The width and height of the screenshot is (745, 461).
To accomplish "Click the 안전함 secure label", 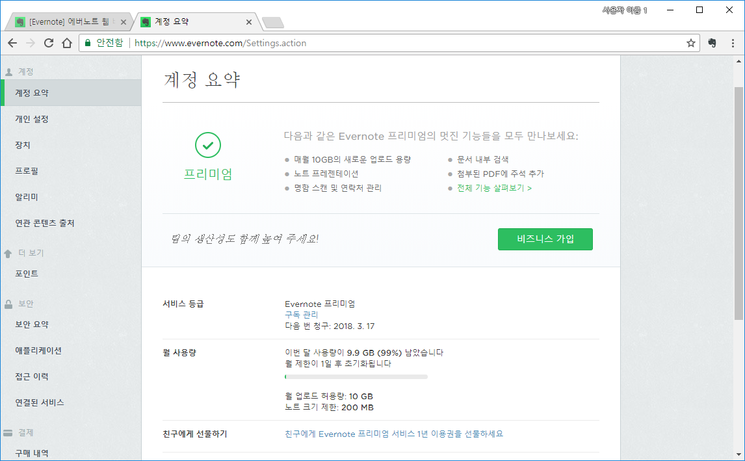I will point(110,43).
